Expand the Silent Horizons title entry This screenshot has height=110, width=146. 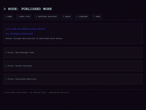[x=73, y=66]
